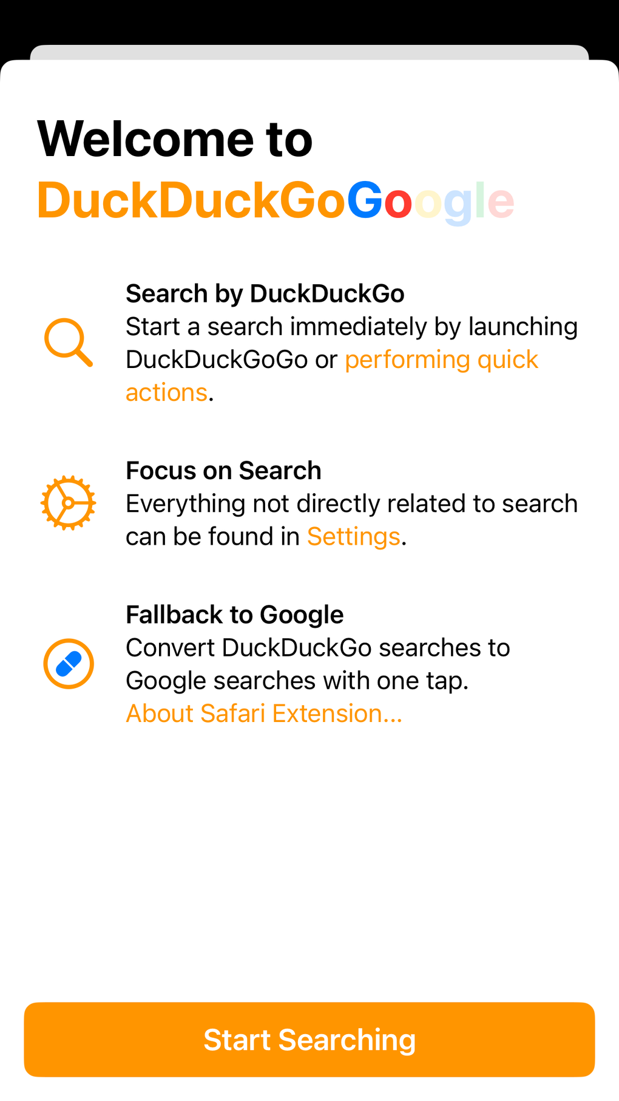This screenshot has height=1101, width=619.
Task: Open the performing quick actions link
Action: (x=441, y=360)
